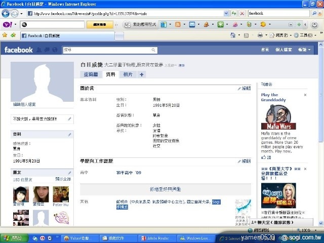Click the Refresh page icon
Screen dimensions: 324x243
(x=234, y=14)
